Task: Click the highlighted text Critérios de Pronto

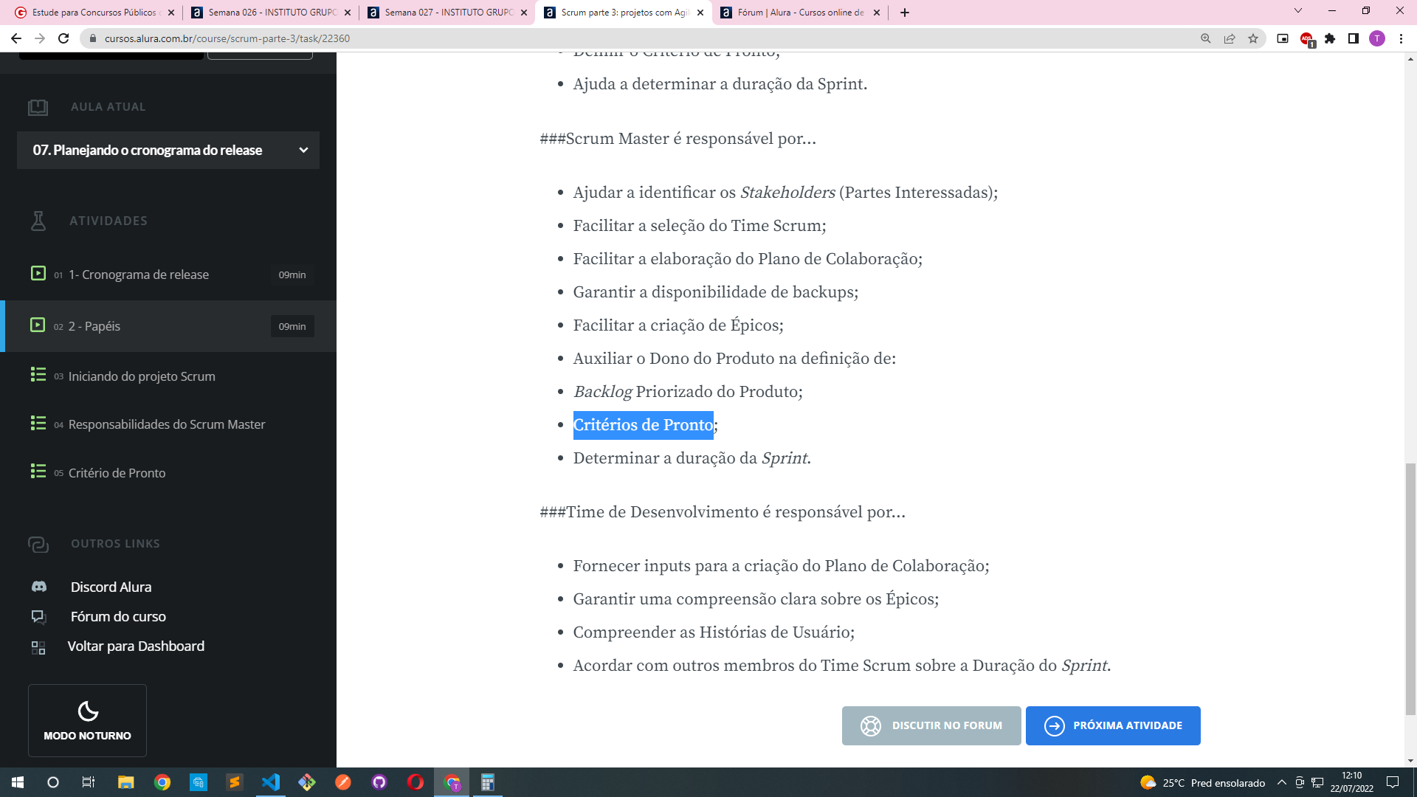Action: point(643,425)
